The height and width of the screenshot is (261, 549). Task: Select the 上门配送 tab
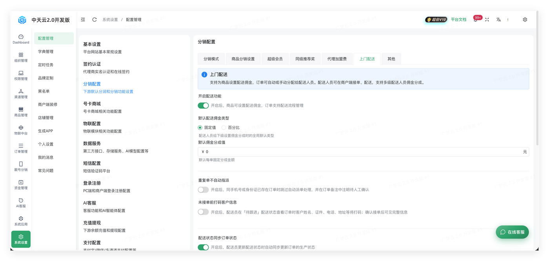367,59
